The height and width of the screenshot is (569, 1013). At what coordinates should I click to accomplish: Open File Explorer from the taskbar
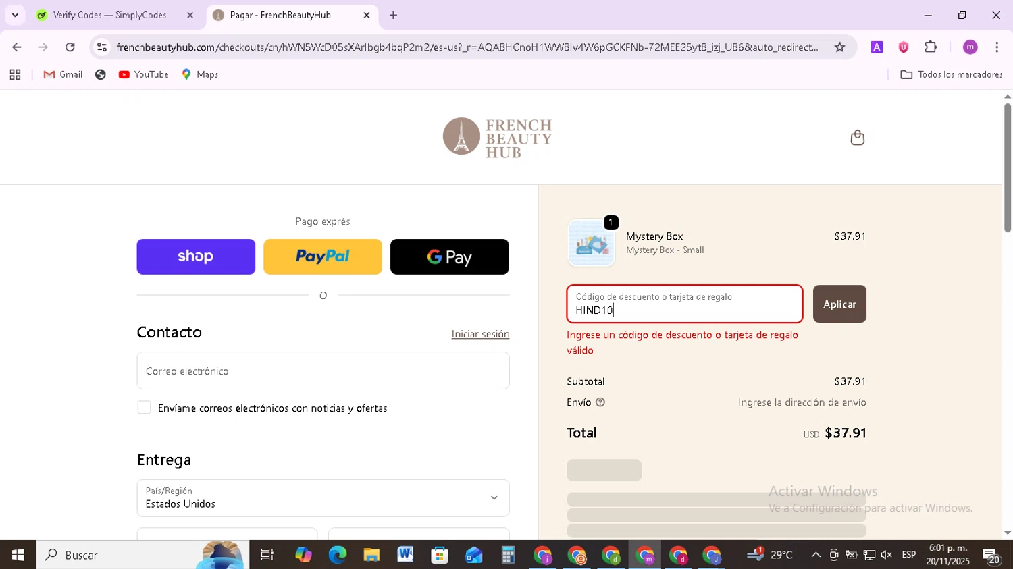click(371, 555)
